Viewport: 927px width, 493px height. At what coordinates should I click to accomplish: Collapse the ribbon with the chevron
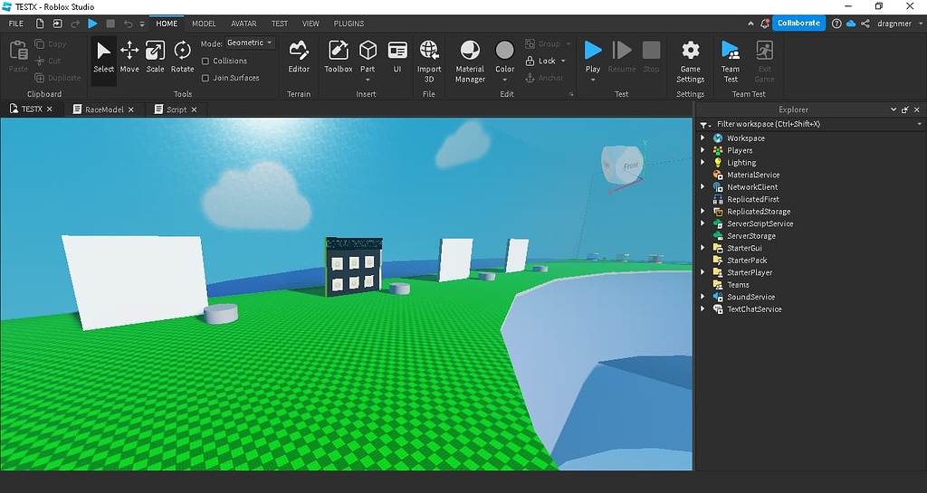pos(750,24)
